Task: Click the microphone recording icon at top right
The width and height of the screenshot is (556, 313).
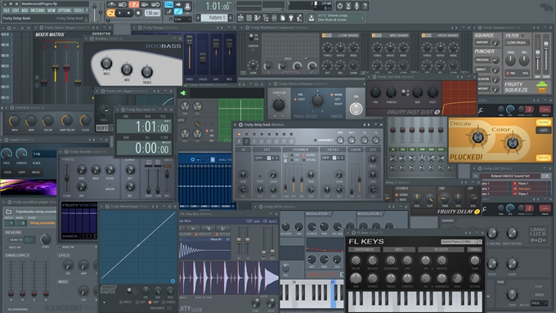Action: coord(356,6)
